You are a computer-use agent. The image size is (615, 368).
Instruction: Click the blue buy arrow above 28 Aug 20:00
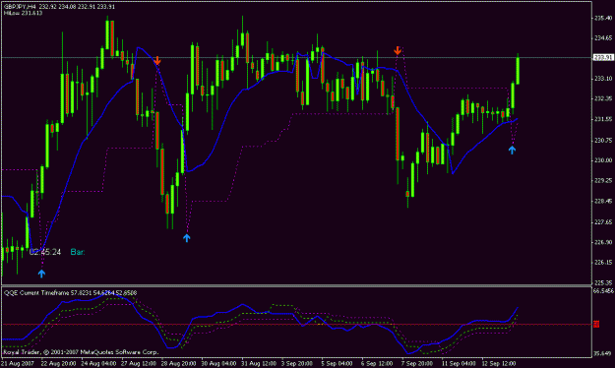pyautogui.click(x=187, y=238)
